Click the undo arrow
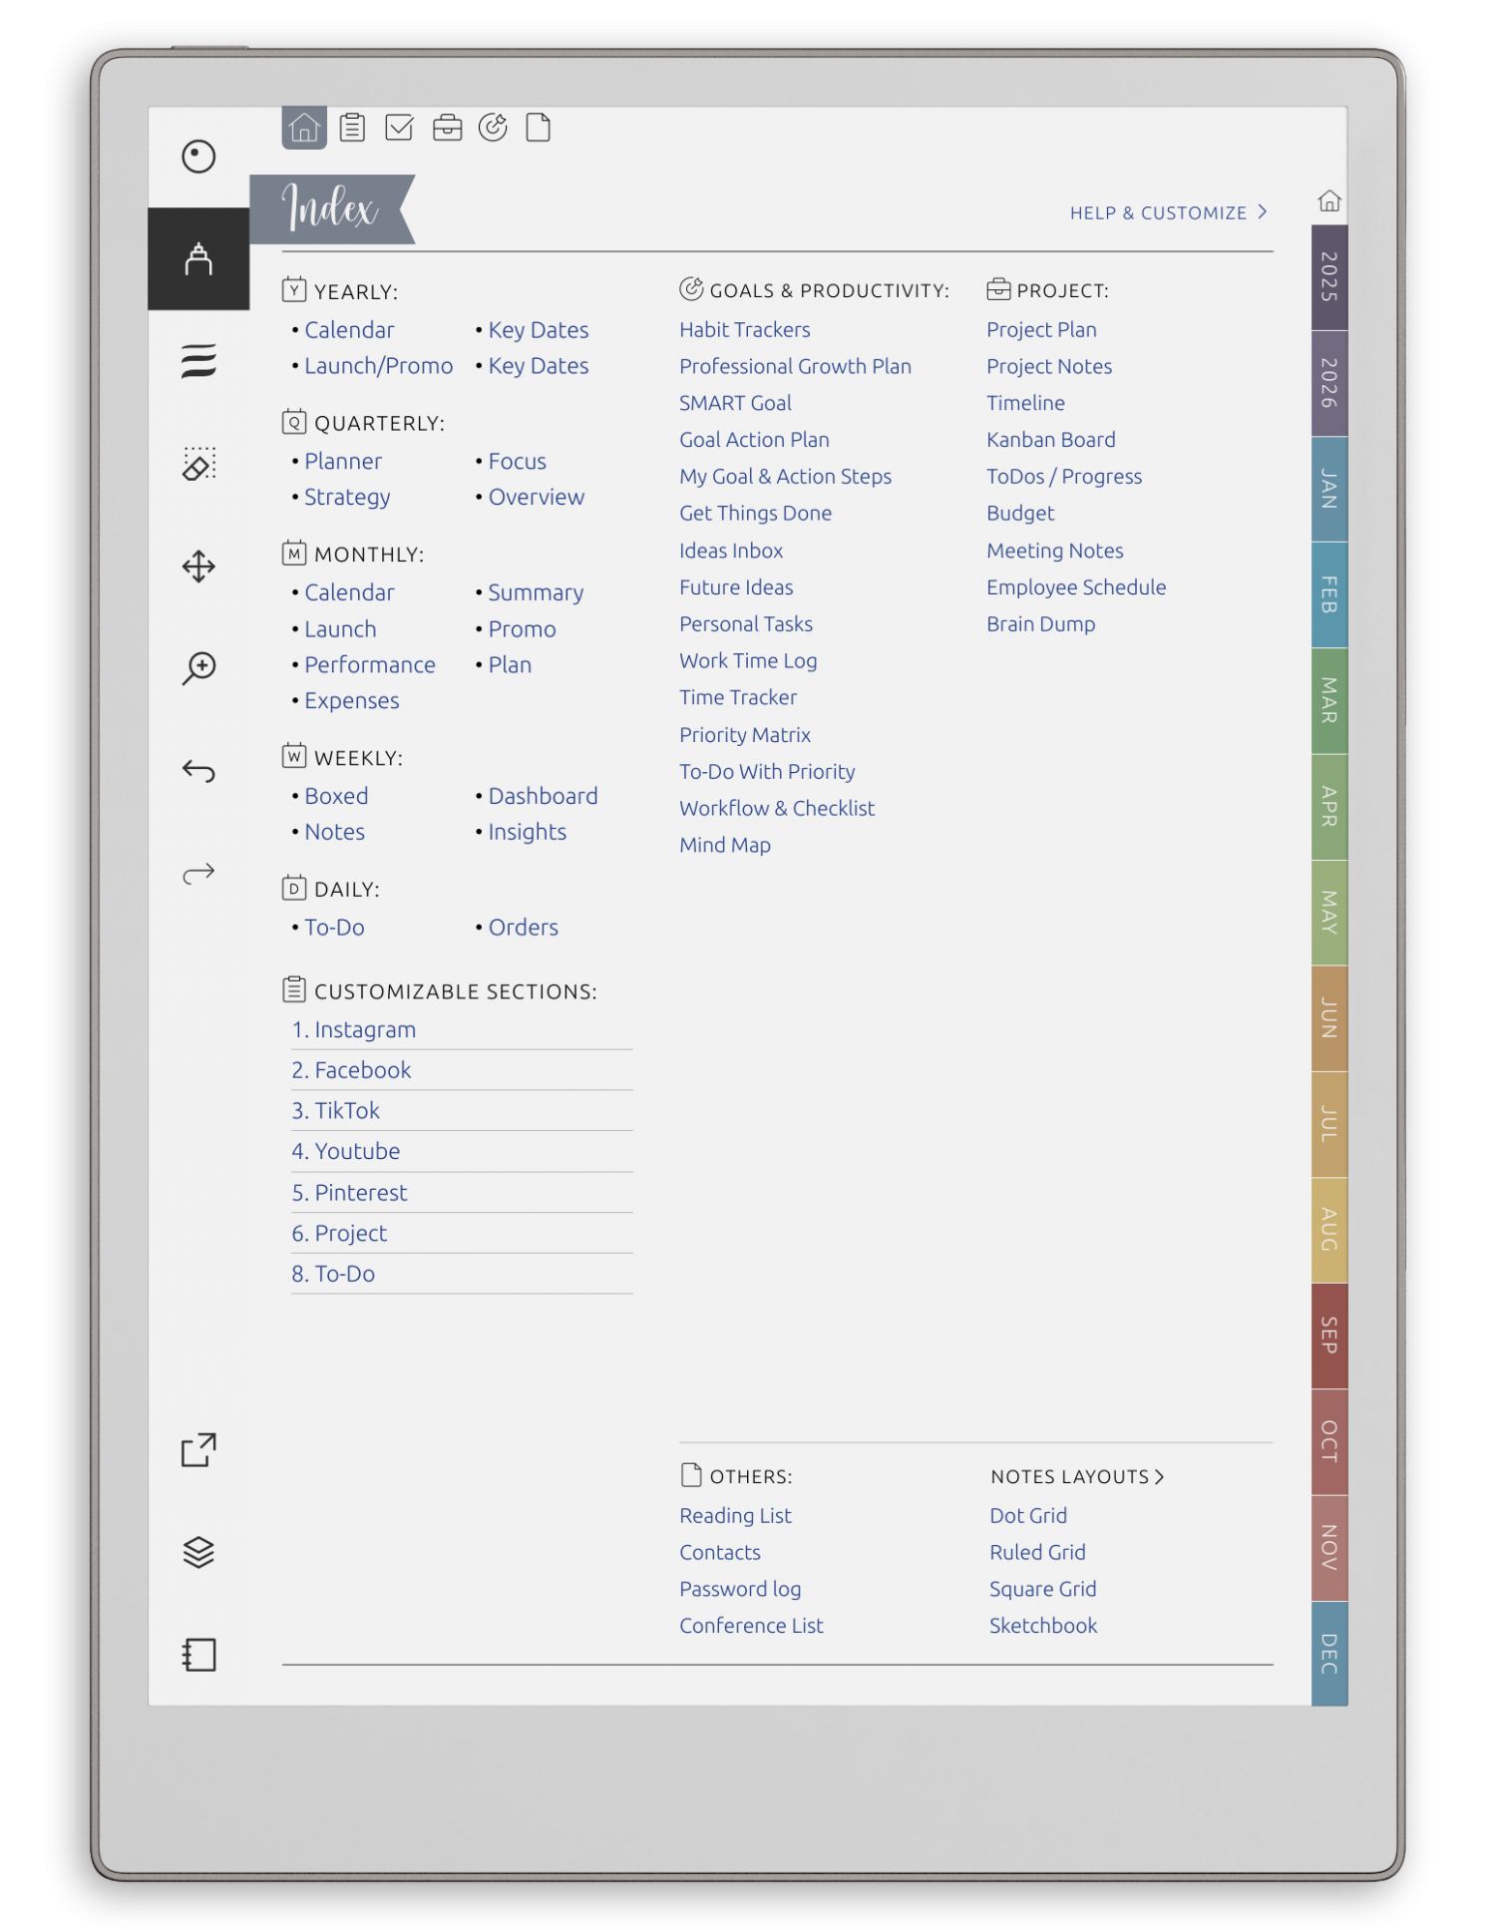The width and height of the screenshot is (1496, 1930). click(x=198, y=771)
